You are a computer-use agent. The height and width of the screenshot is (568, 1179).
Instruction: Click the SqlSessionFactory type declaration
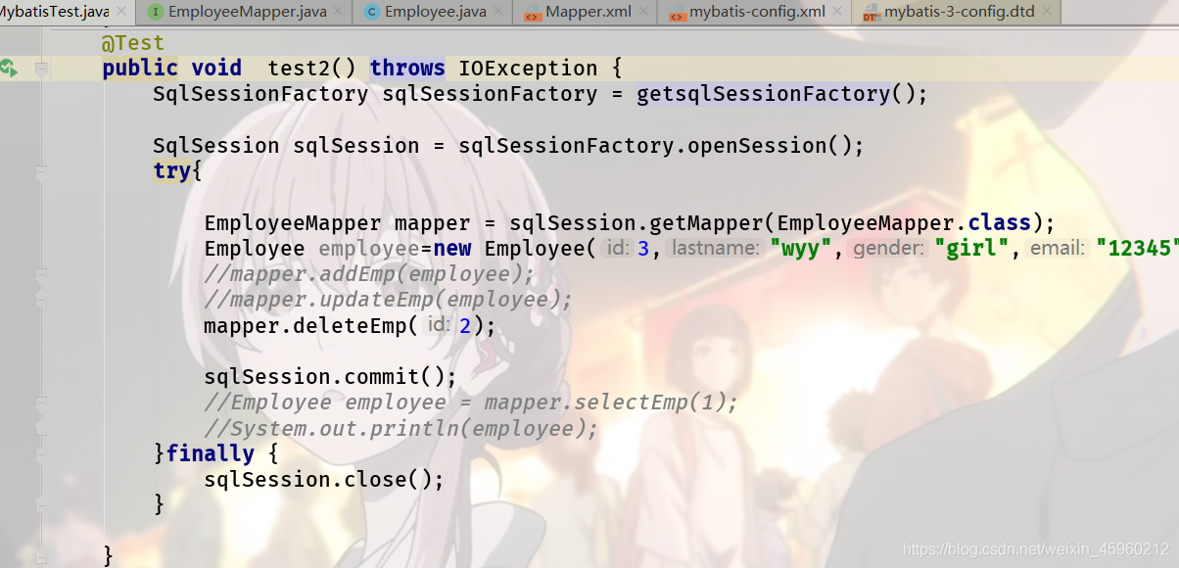tap(260, 94)
